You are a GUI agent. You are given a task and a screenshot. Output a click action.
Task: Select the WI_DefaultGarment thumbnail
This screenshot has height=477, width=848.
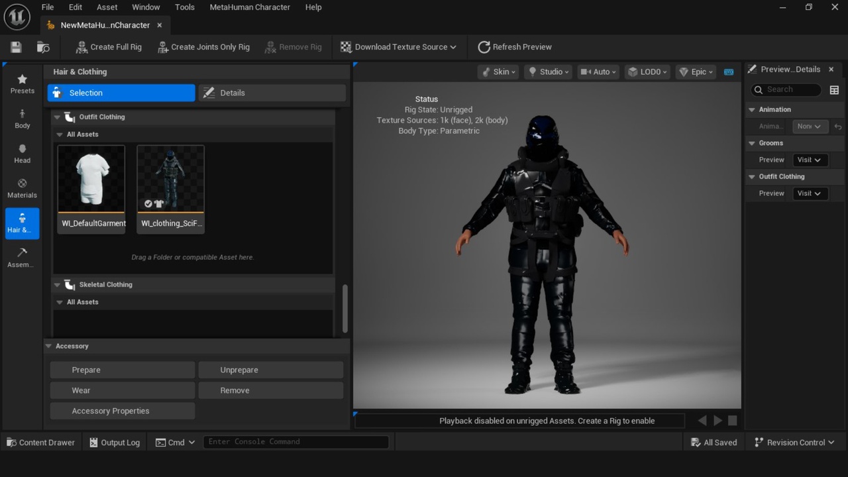point(92,189)
